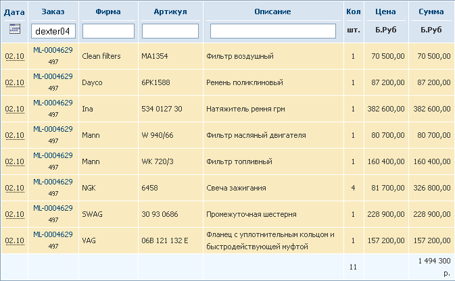Open order ML-0004629 in Dayco row
This screenshot has height=281, width=455.
click(53, 76)
